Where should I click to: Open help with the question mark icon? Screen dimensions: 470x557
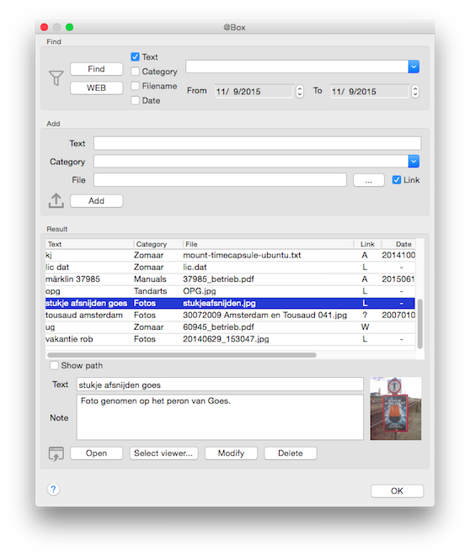pos(53,489)
